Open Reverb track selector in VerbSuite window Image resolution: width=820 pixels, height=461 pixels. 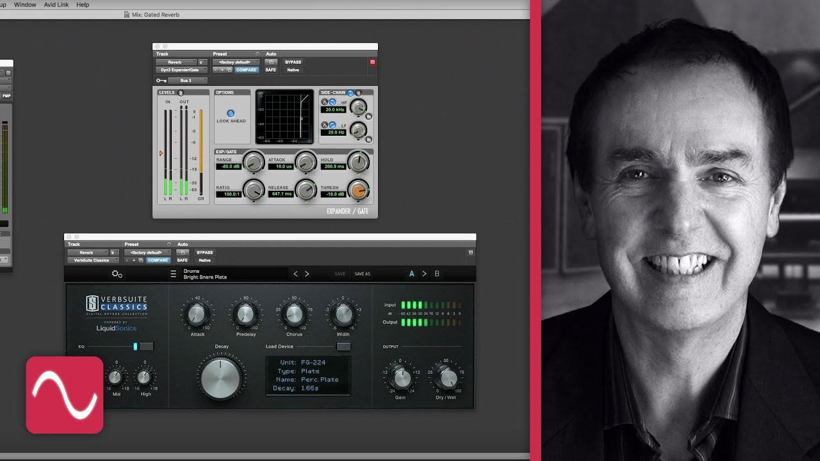pyautogui.click(x=88, y=252)
